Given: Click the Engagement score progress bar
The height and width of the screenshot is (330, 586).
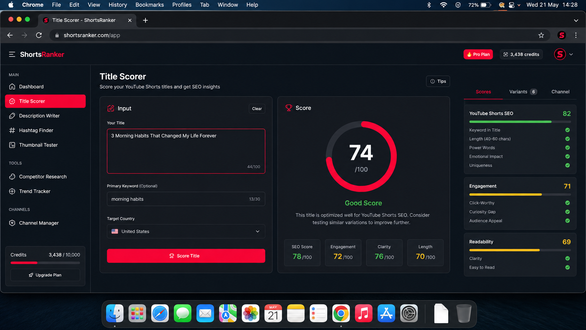Looking at the screenshot, I should pyautogui.click(x=520, y=194).
